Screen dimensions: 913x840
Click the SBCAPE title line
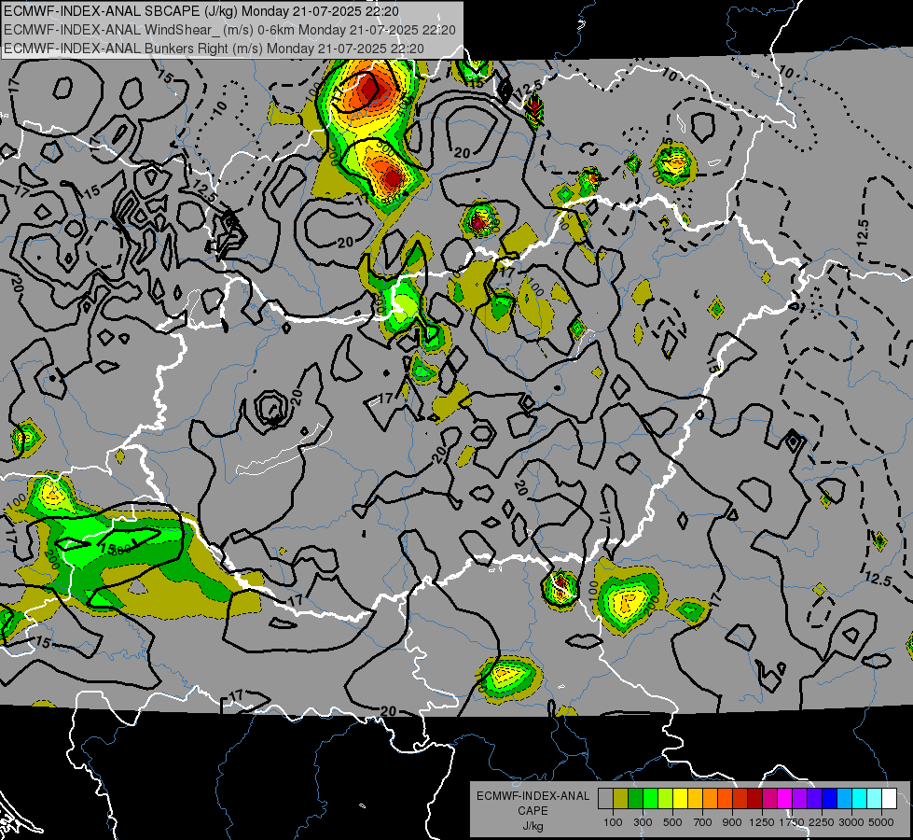(x=201, y=11)
